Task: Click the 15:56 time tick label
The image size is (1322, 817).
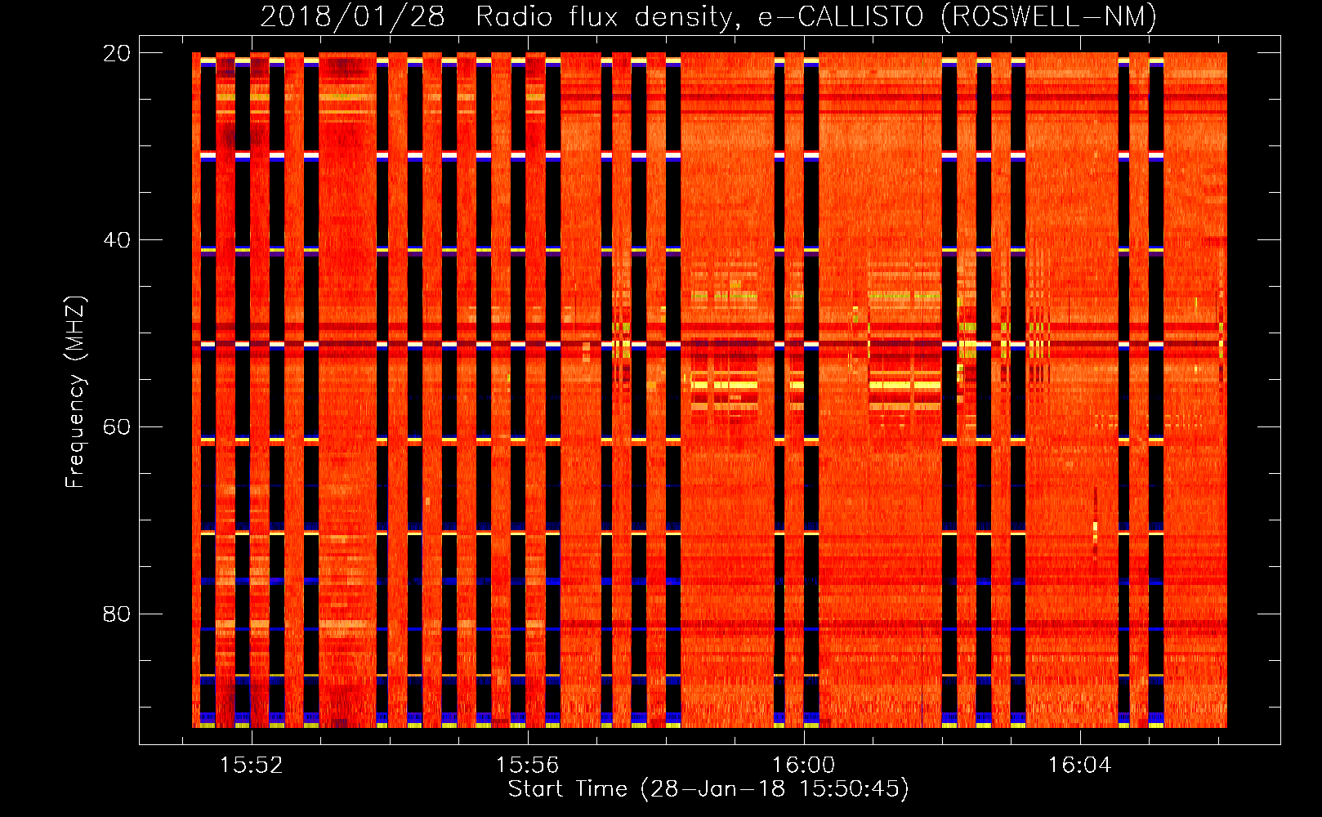Action: coord(528,766)
